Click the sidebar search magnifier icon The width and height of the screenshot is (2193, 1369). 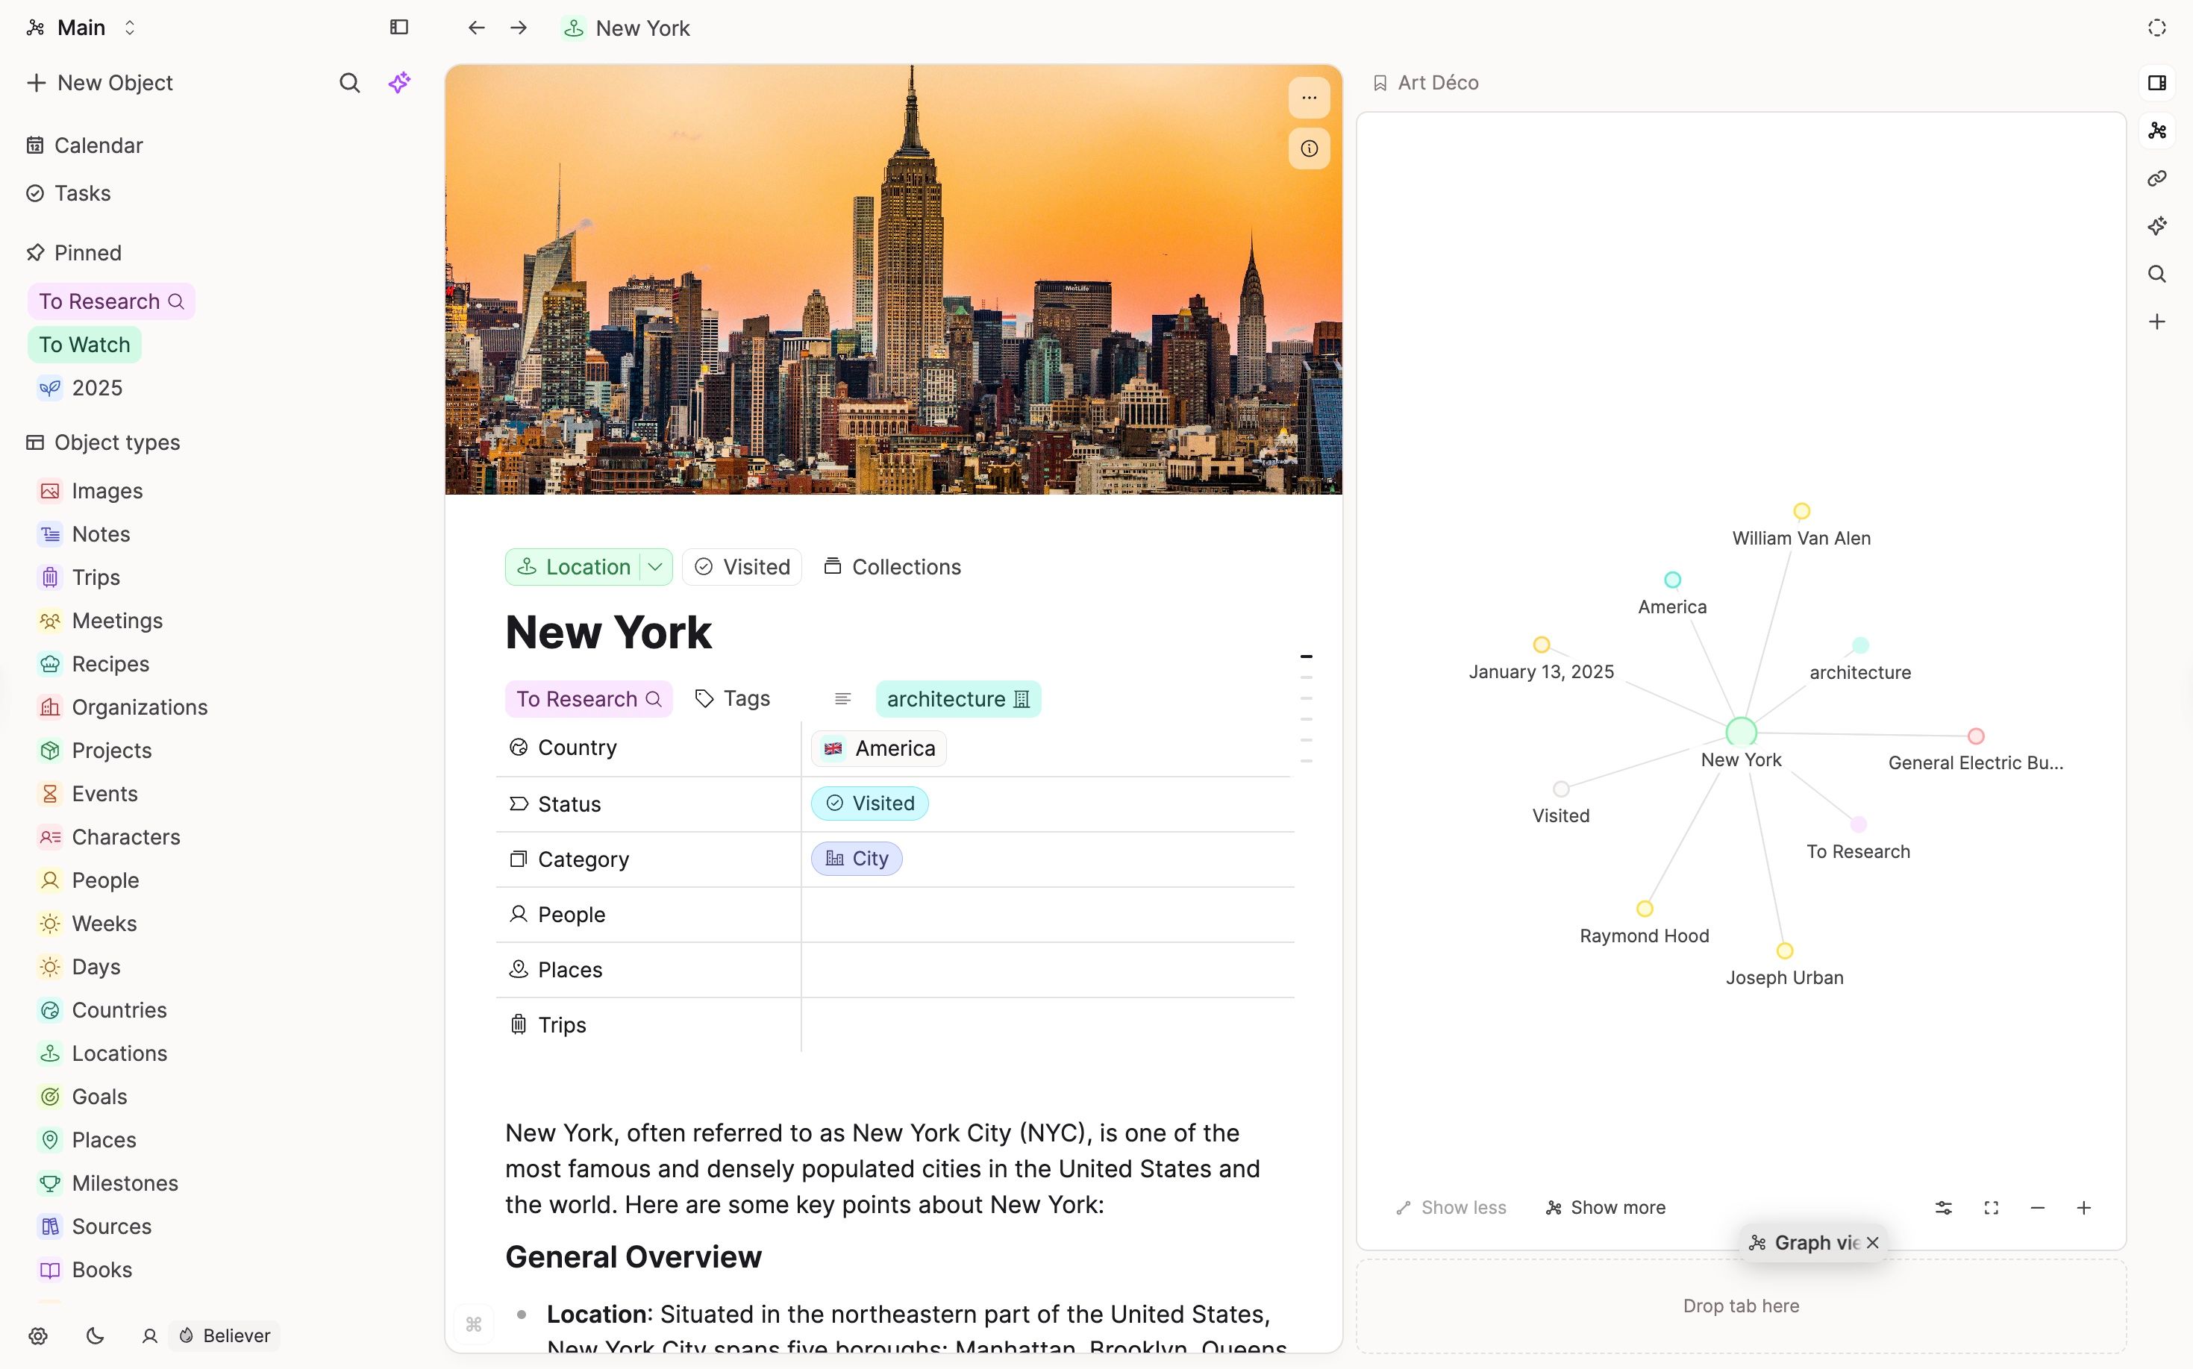pos(349,82)
